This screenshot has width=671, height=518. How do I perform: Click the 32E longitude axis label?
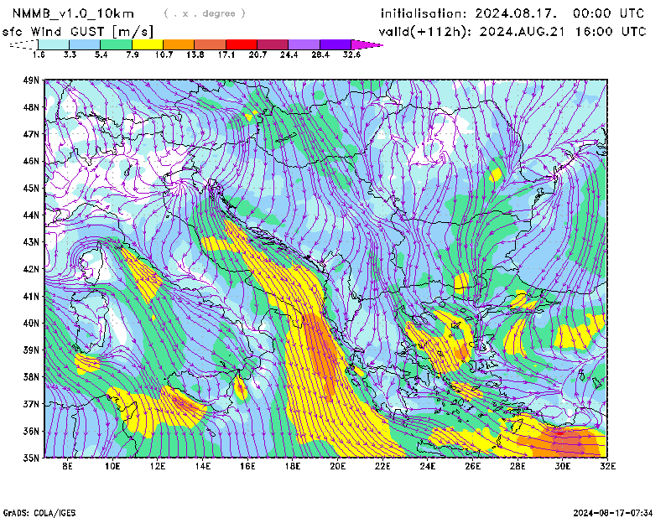606,465
